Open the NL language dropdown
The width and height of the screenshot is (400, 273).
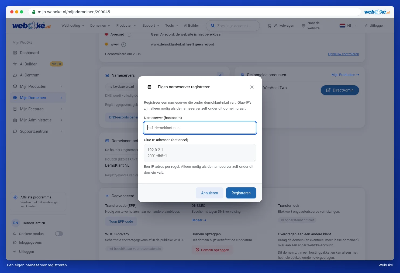pos(348,26)
